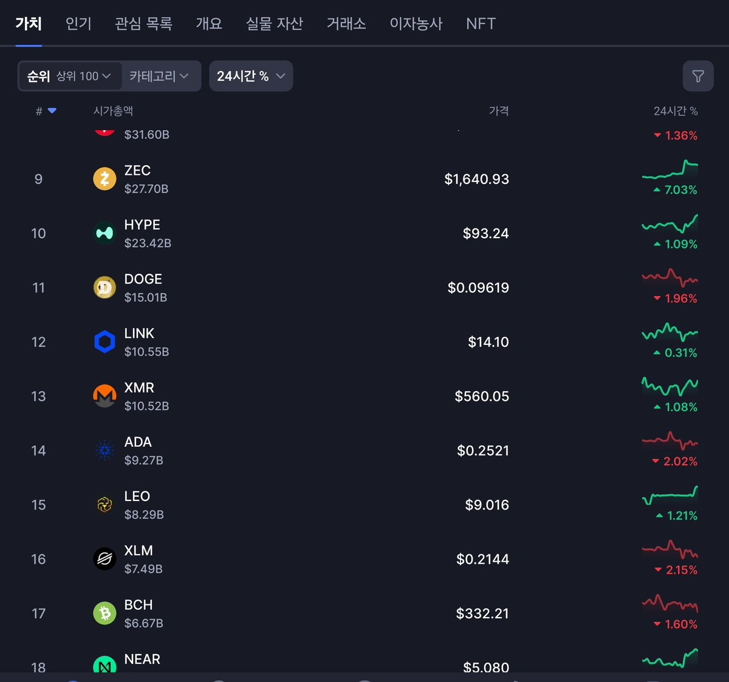Screen dimensions: 729x682
Task: Click the DOGE coin logo
Action: [104, 287]
